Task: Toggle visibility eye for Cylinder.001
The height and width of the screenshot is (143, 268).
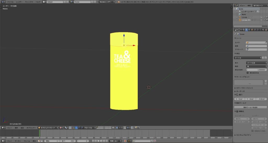Action: click(261, 20)
